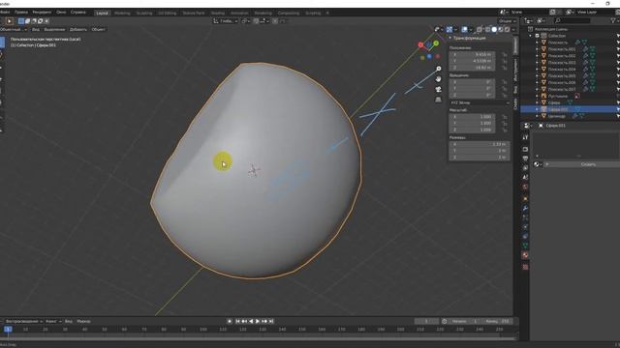Open the Render properties tab icon

coord(525,149)
